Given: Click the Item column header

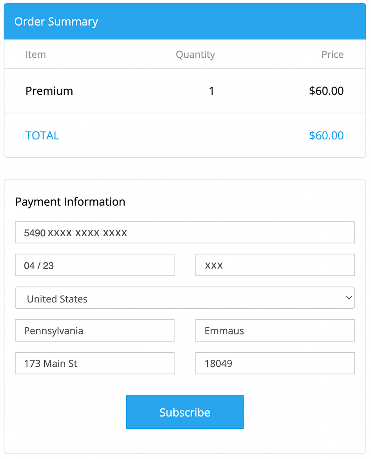Looking at the screenshot, I should point(36,55).
